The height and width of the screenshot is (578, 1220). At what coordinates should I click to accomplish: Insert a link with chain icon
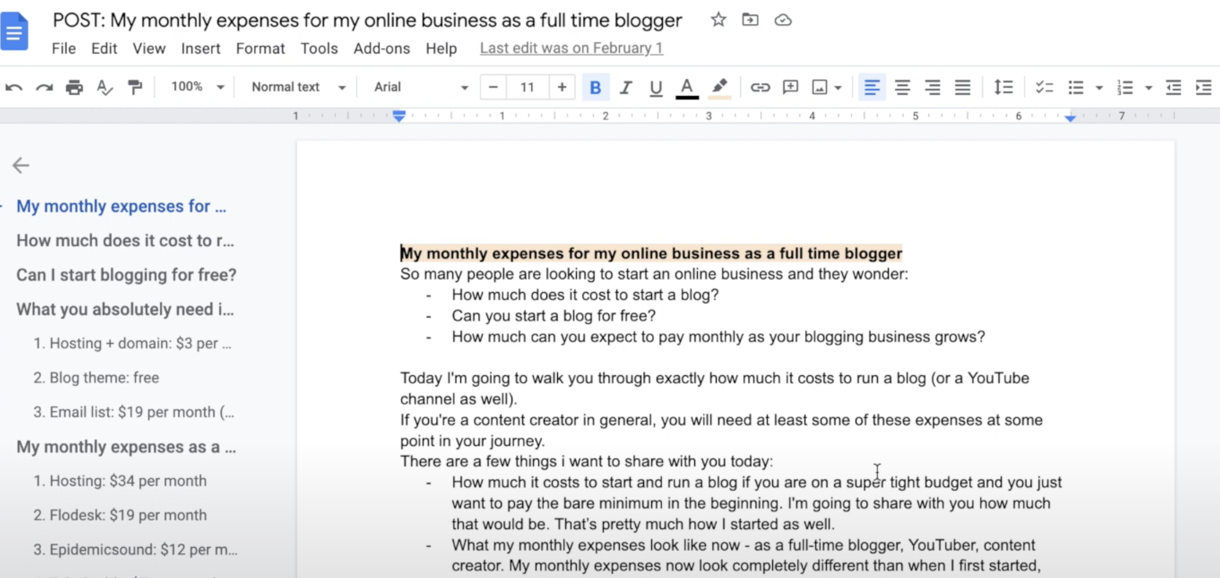coord(760,87)
